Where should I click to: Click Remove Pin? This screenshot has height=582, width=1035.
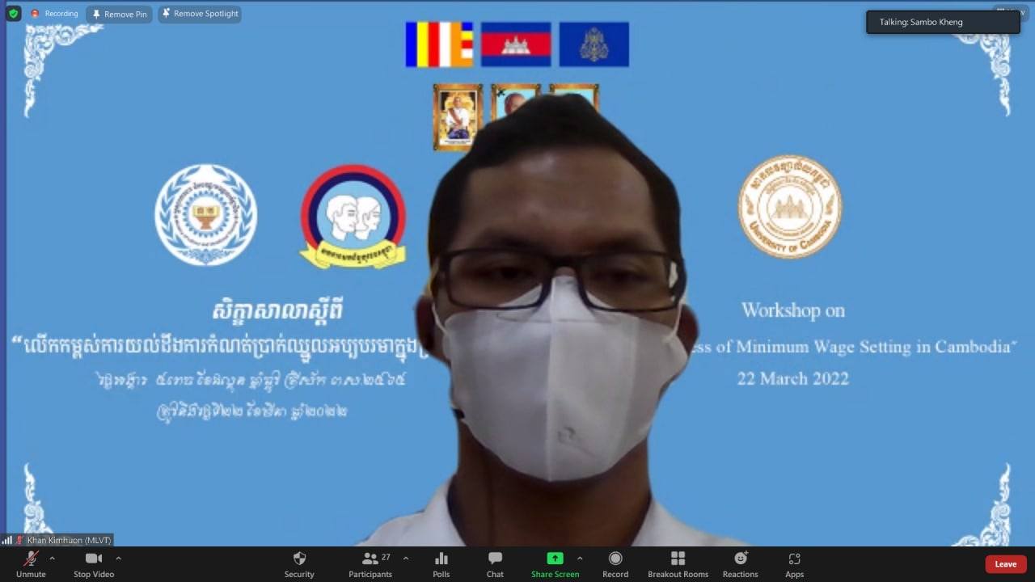[119, 14]
